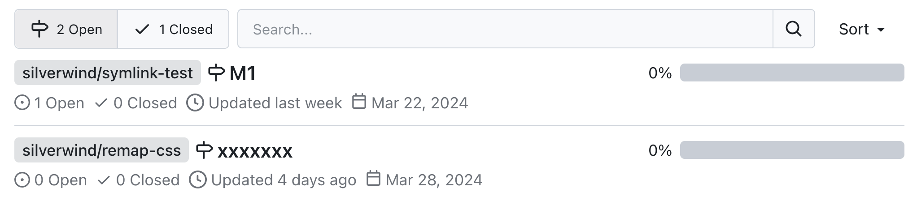Screen dimensions: 917x205
Task: Click the xxxxxxx milestone progress bar
Action: [x=792, y=150]
